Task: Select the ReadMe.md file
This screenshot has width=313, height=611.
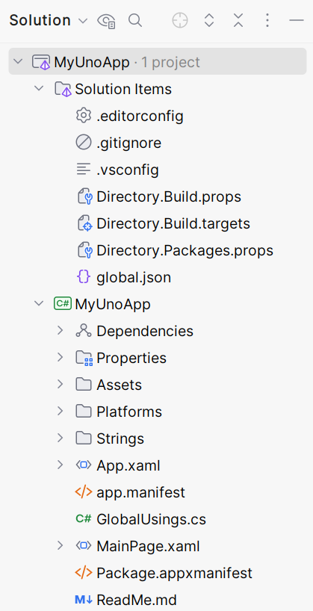Action: pyautogui.click(x=137, y=599)
